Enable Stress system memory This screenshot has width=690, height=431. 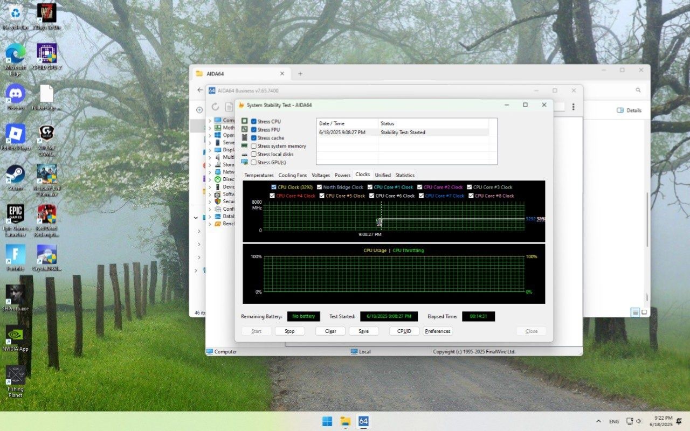(254, 146)
